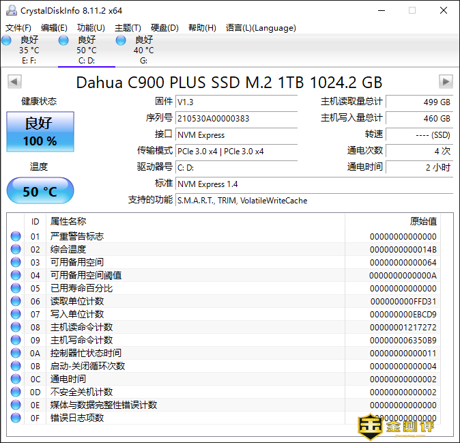The height and width of the screenshot is (443, 460).
Task: Click status orb next to attribute 01
Action: (16, 236)
